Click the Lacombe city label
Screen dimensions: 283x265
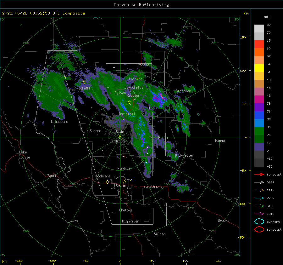(x=136, y=79)
